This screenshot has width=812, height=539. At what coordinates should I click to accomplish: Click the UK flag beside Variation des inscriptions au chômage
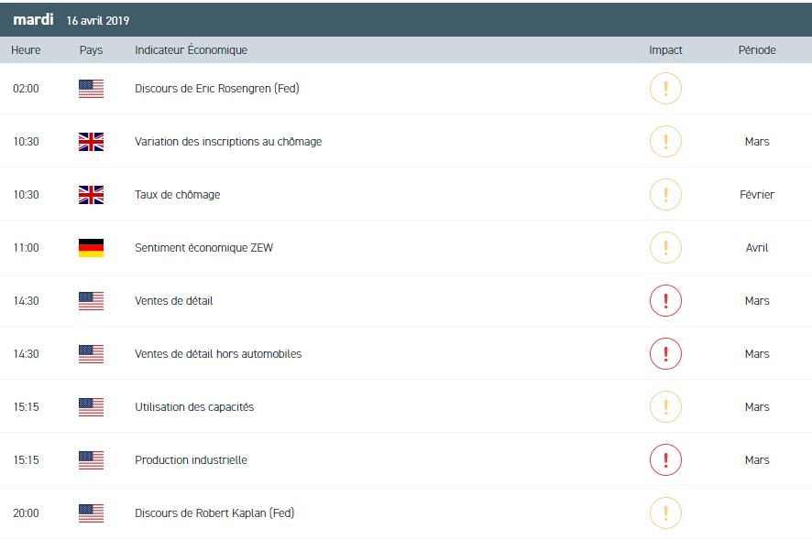point(91,142)
